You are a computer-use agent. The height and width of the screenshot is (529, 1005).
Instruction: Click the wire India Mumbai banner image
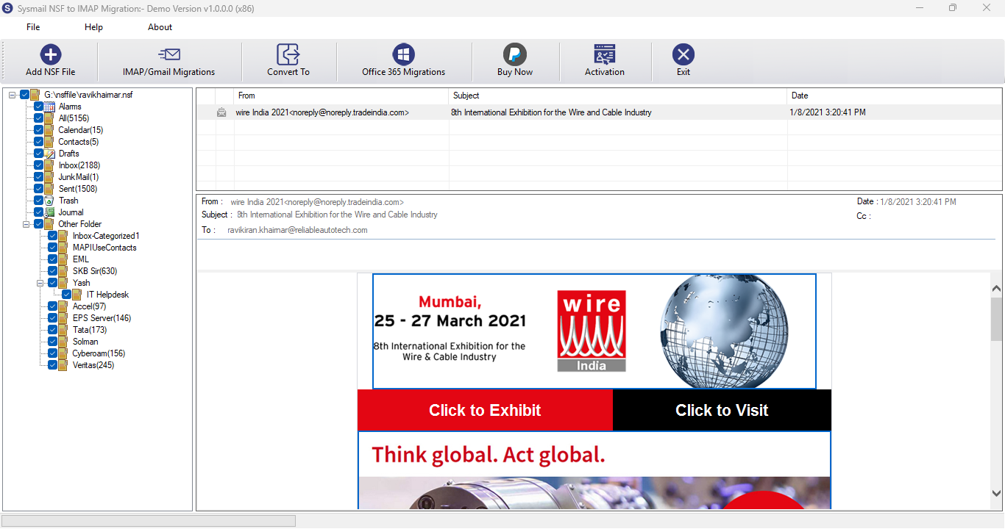pyautogui.click(x=594, y=331)
